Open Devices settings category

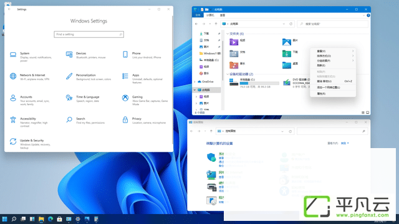click(x=87, y=55)
